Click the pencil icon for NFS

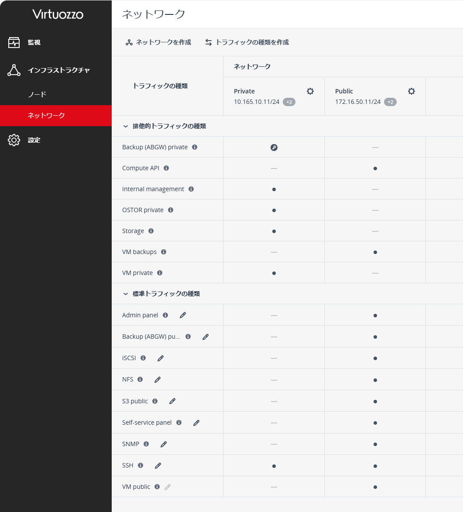(x=158, y=379)
